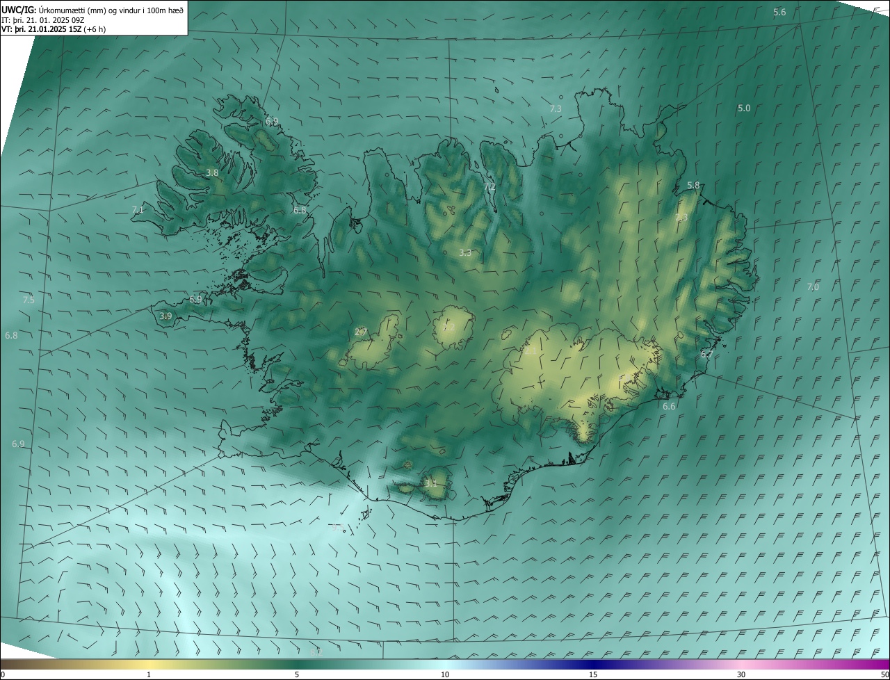890x680 pixels.
Task: Click the 2.2 value label on the glacier
Action: 448,327
